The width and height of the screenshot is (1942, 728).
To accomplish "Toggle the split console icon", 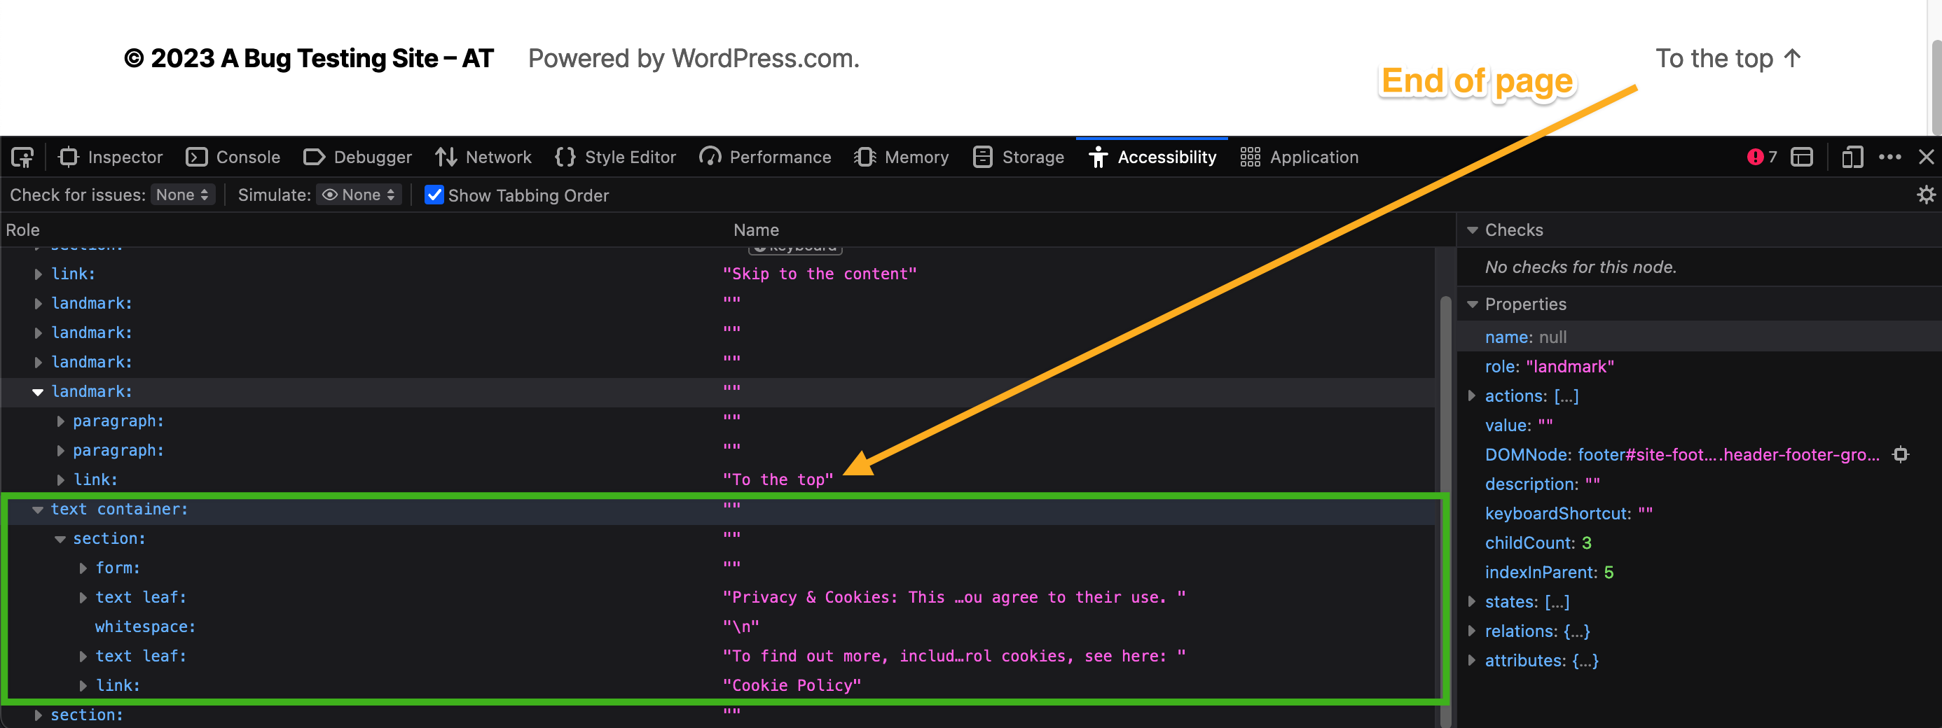I will [1802, 157].
